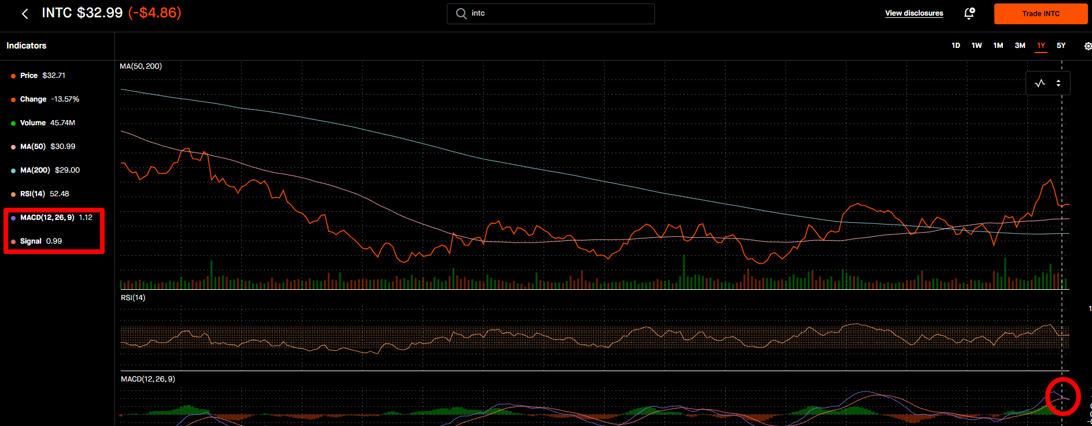Click the RSI(14) chart pane label

click(133, 298)
